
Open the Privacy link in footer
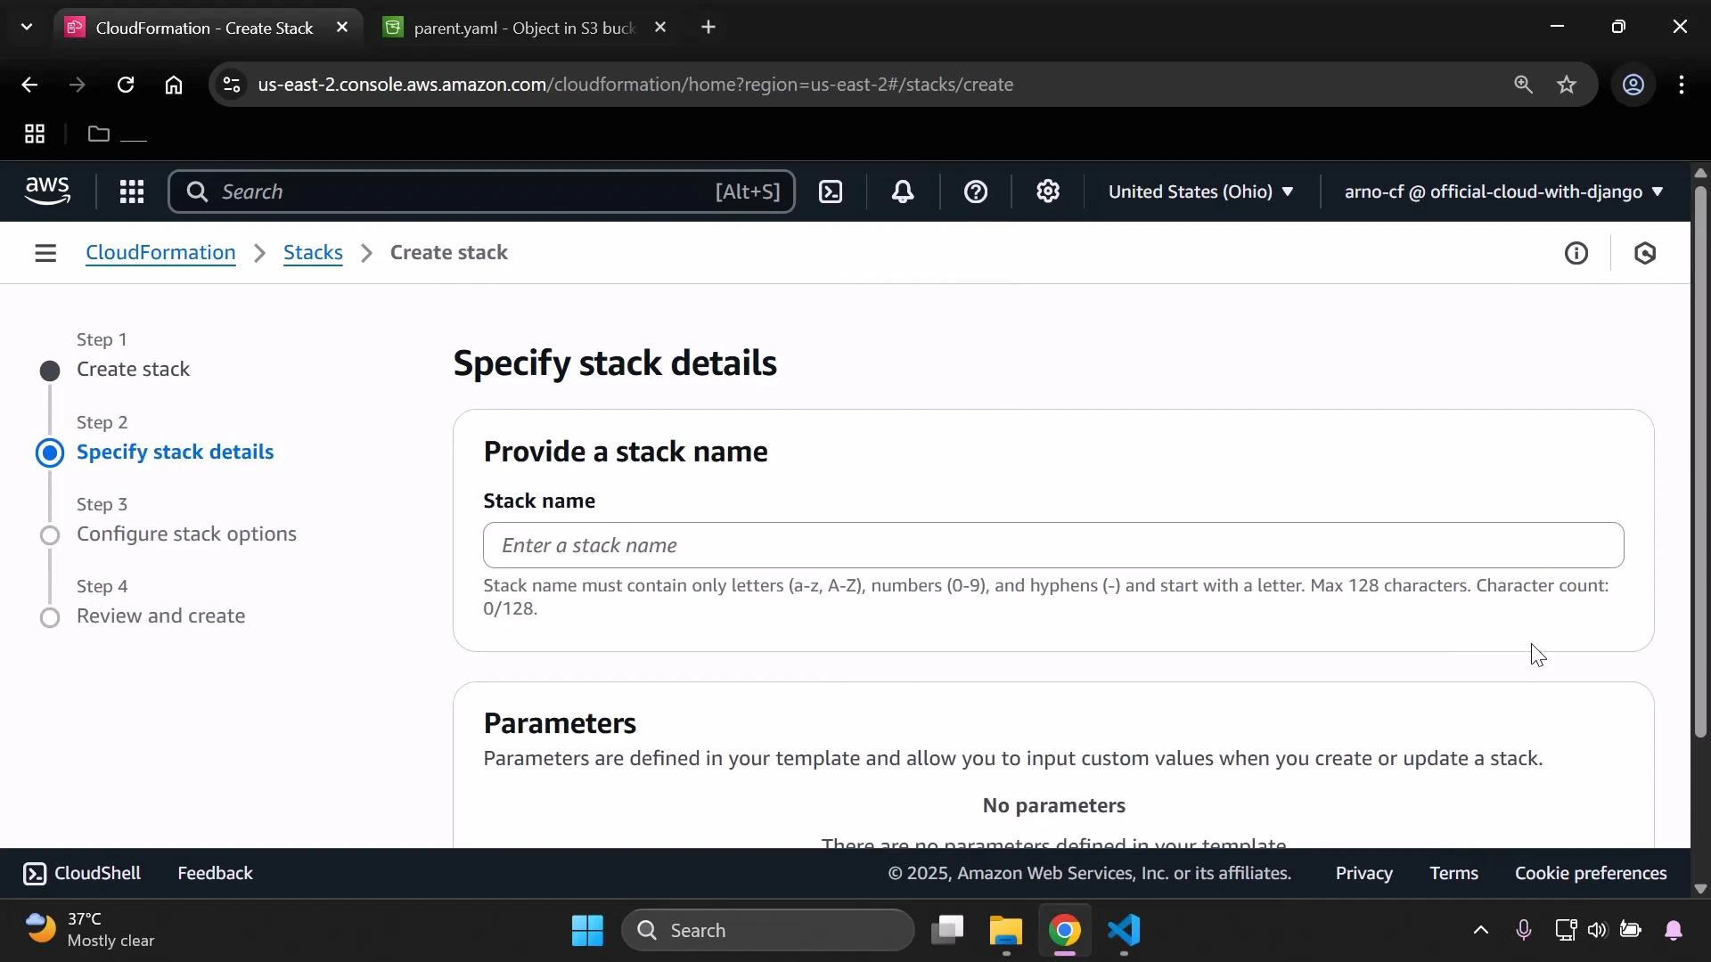[x=1363, y=873]
